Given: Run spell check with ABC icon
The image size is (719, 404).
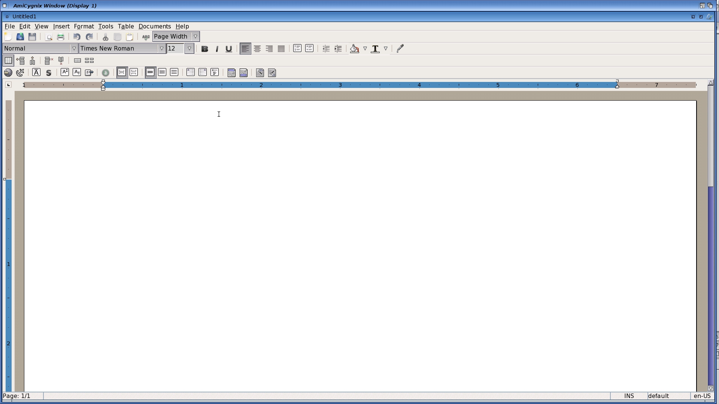Looking at the screenshot, I should click(x=146, y=37).
